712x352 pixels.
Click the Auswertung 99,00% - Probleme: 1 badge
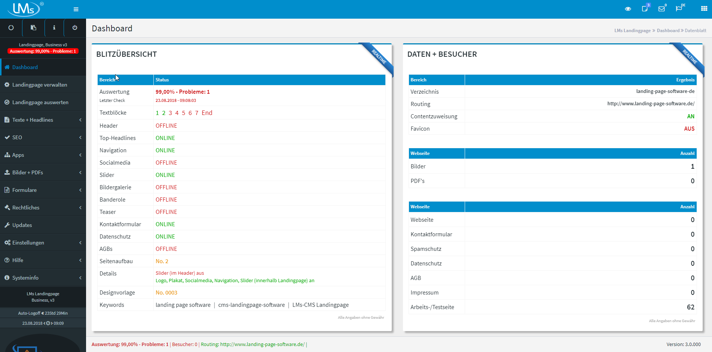(x=43, y=51)
